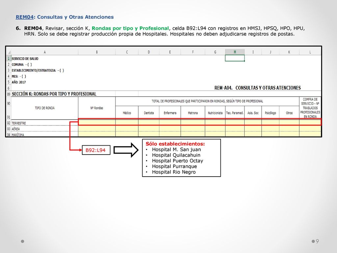The image size is (337, 253).
Task: Click the active cell H1
Action: pos(235,58)
